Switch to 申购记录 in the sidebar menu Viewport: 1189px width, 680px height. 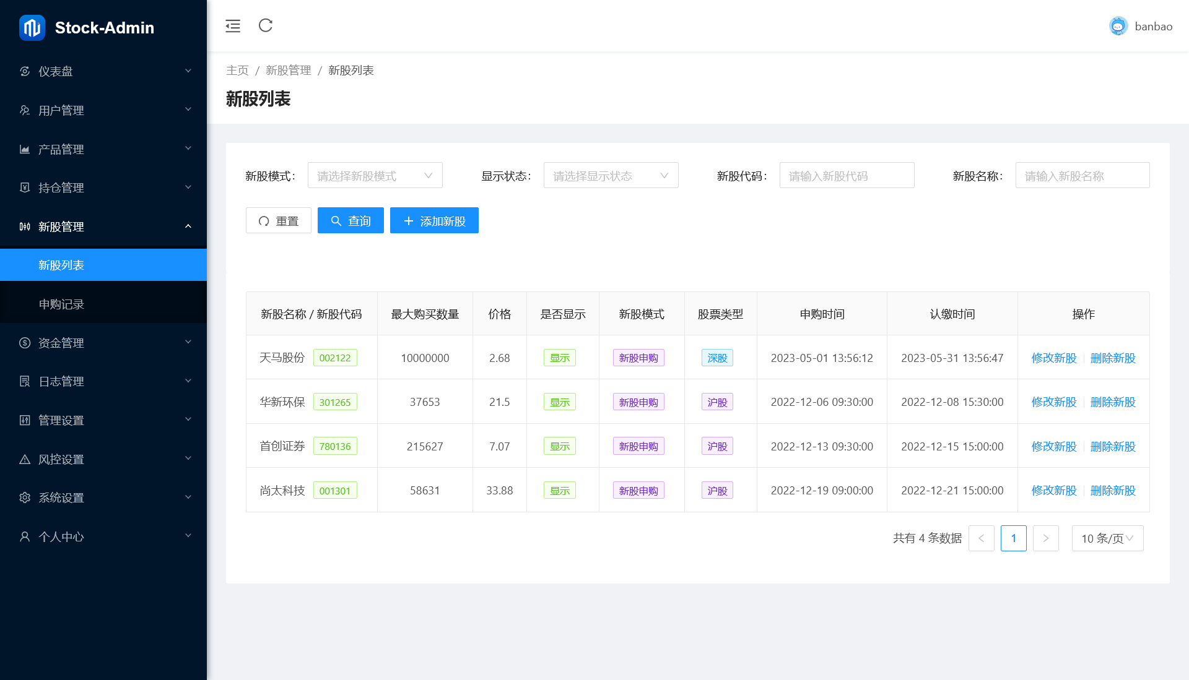coord(60,303)
